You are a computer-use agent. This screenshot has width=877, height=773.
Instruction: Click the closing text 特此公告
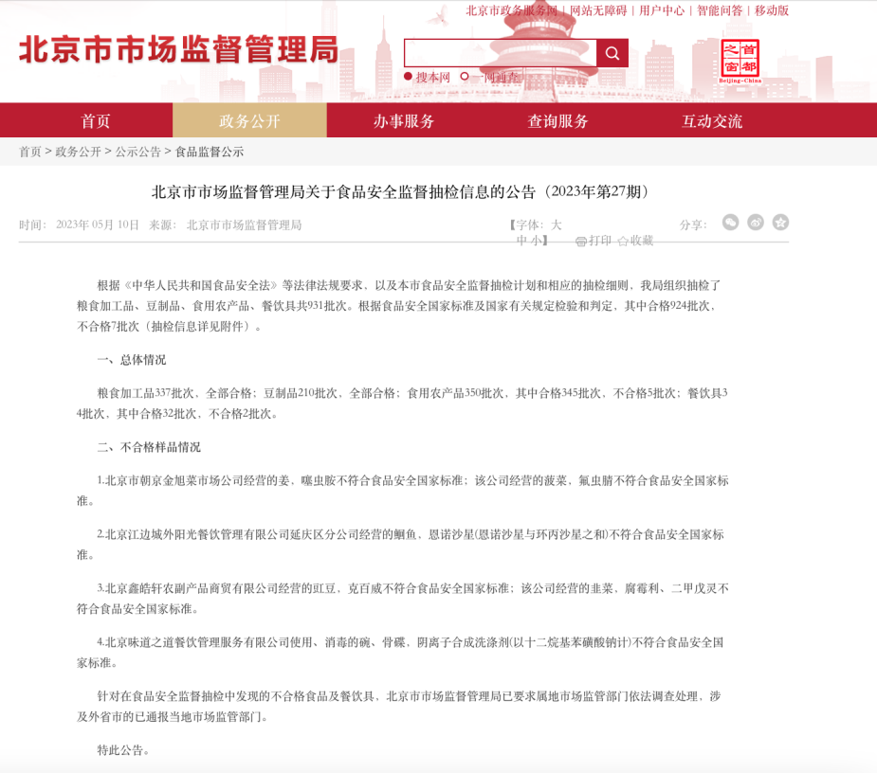[x=123, y=750]
